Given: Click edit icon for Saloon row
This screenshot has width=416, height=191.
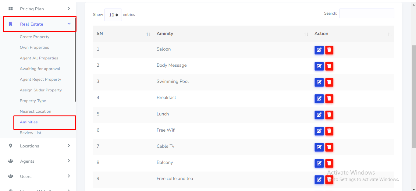Looking at the screenshot, I should (319, 50).
